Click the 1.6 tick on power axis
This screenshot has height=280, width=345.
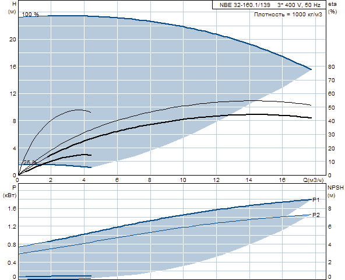(12, 208)
